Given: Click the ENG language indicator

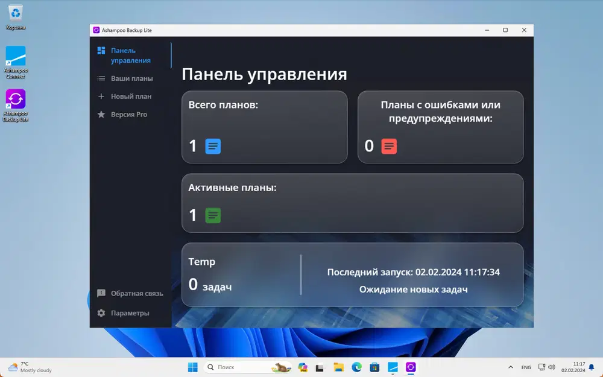Looking at the screenshot, I should click(526, 367).
